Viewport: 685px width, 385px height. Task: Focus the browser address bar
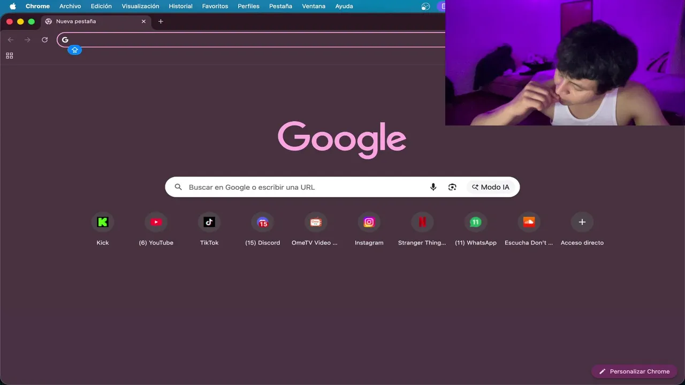[x=252, y=40]
